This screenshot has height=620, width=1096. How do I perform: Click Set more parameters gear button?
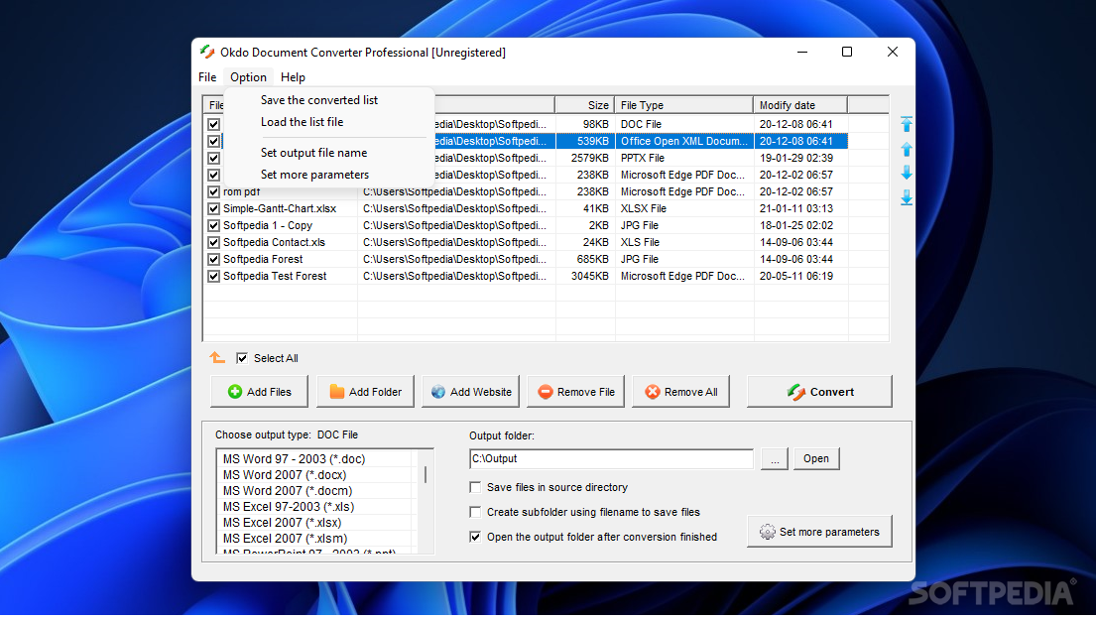[x=819, y=532]
